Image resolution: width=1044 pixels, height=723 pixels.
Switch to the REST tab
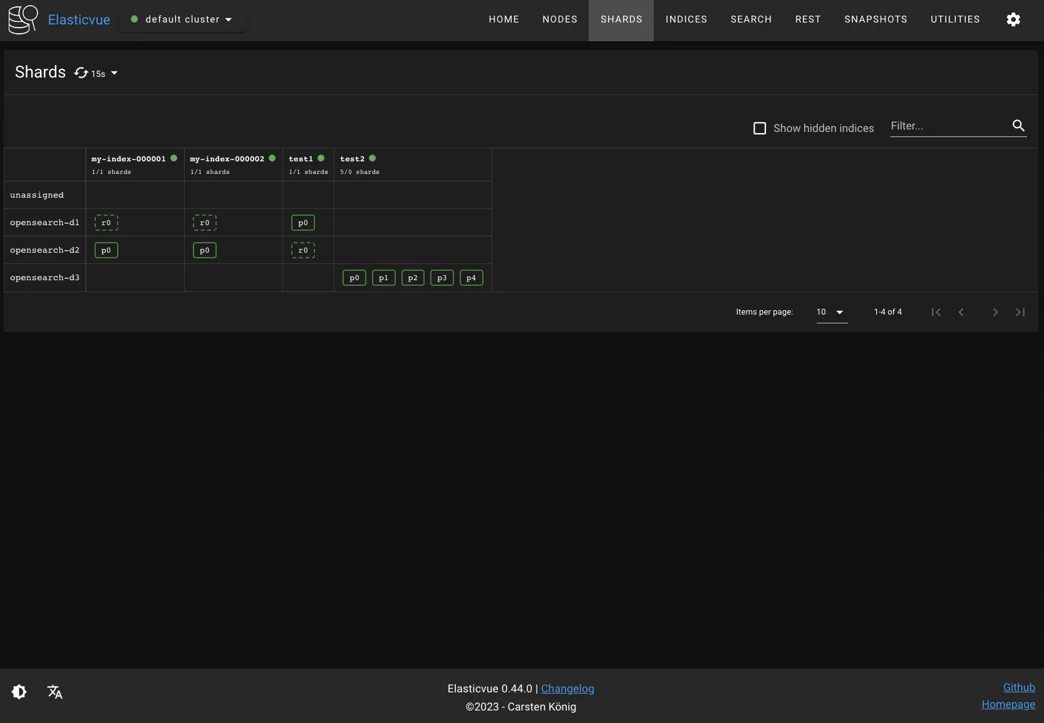tap(808, 19)
